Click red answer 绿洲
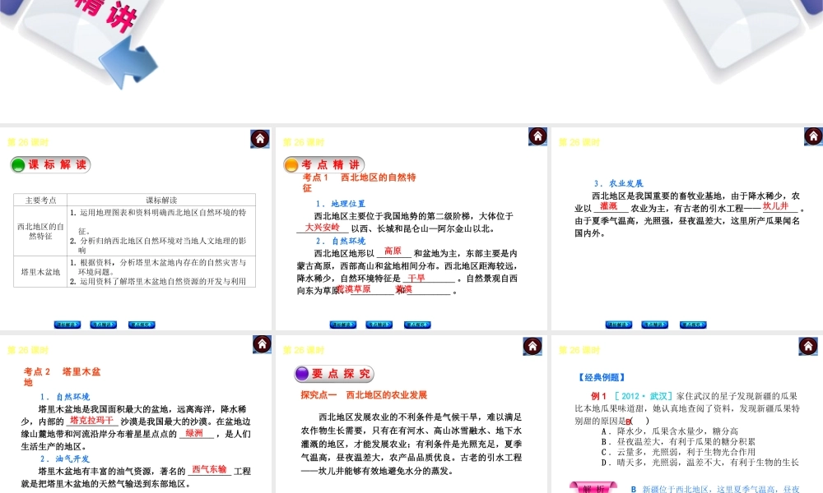Viewport: 823px width, 493px height. [194, 433]
